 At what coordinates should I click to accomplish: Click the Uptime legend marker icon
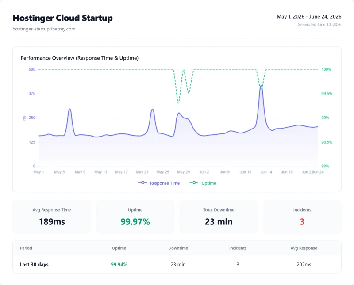click(x=194, y=182)
